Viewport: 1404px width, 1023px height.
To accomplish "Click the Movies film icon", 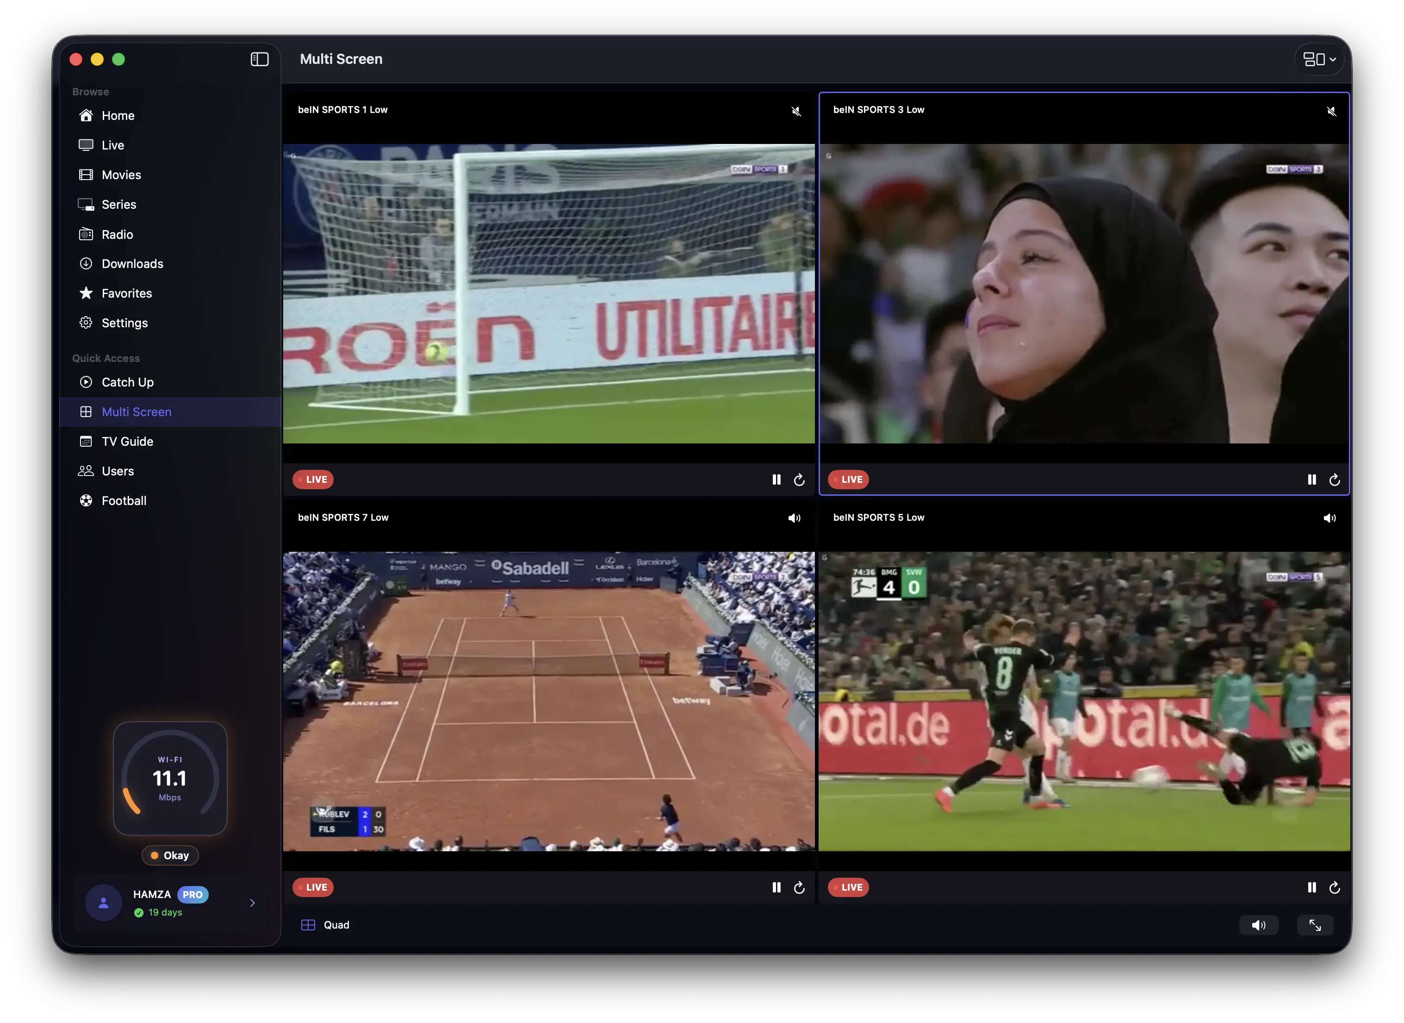I will tap(86, 175).
